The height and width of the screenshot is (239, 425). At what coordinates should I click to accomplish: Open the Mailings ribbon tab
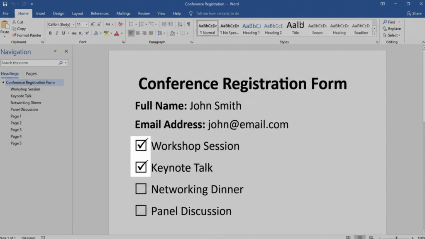123,13
